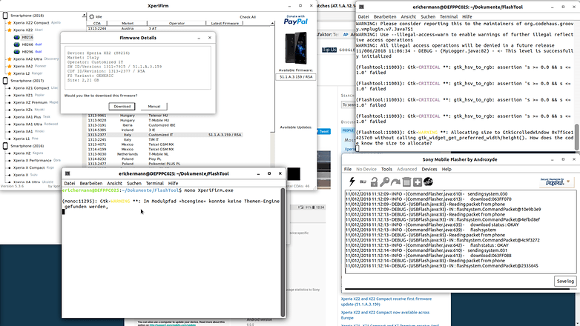Open Bearbeiten menu in lower terminal window
Image resolution: width=580 pixels, height=326 pixels.
pos(91,183)
